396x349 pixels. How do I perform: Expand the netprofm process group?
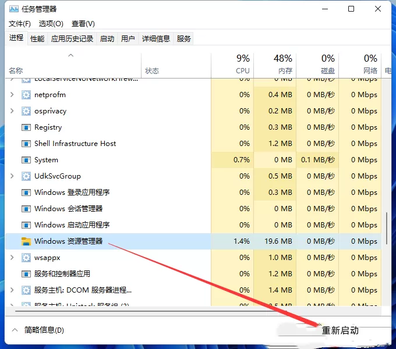[x=12, y=95]
